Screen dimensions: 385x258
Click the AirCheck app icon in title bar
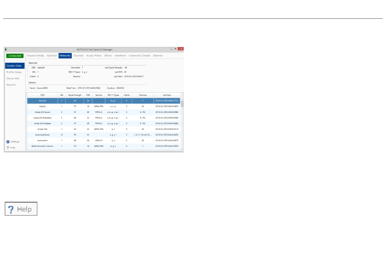[6, 49]
